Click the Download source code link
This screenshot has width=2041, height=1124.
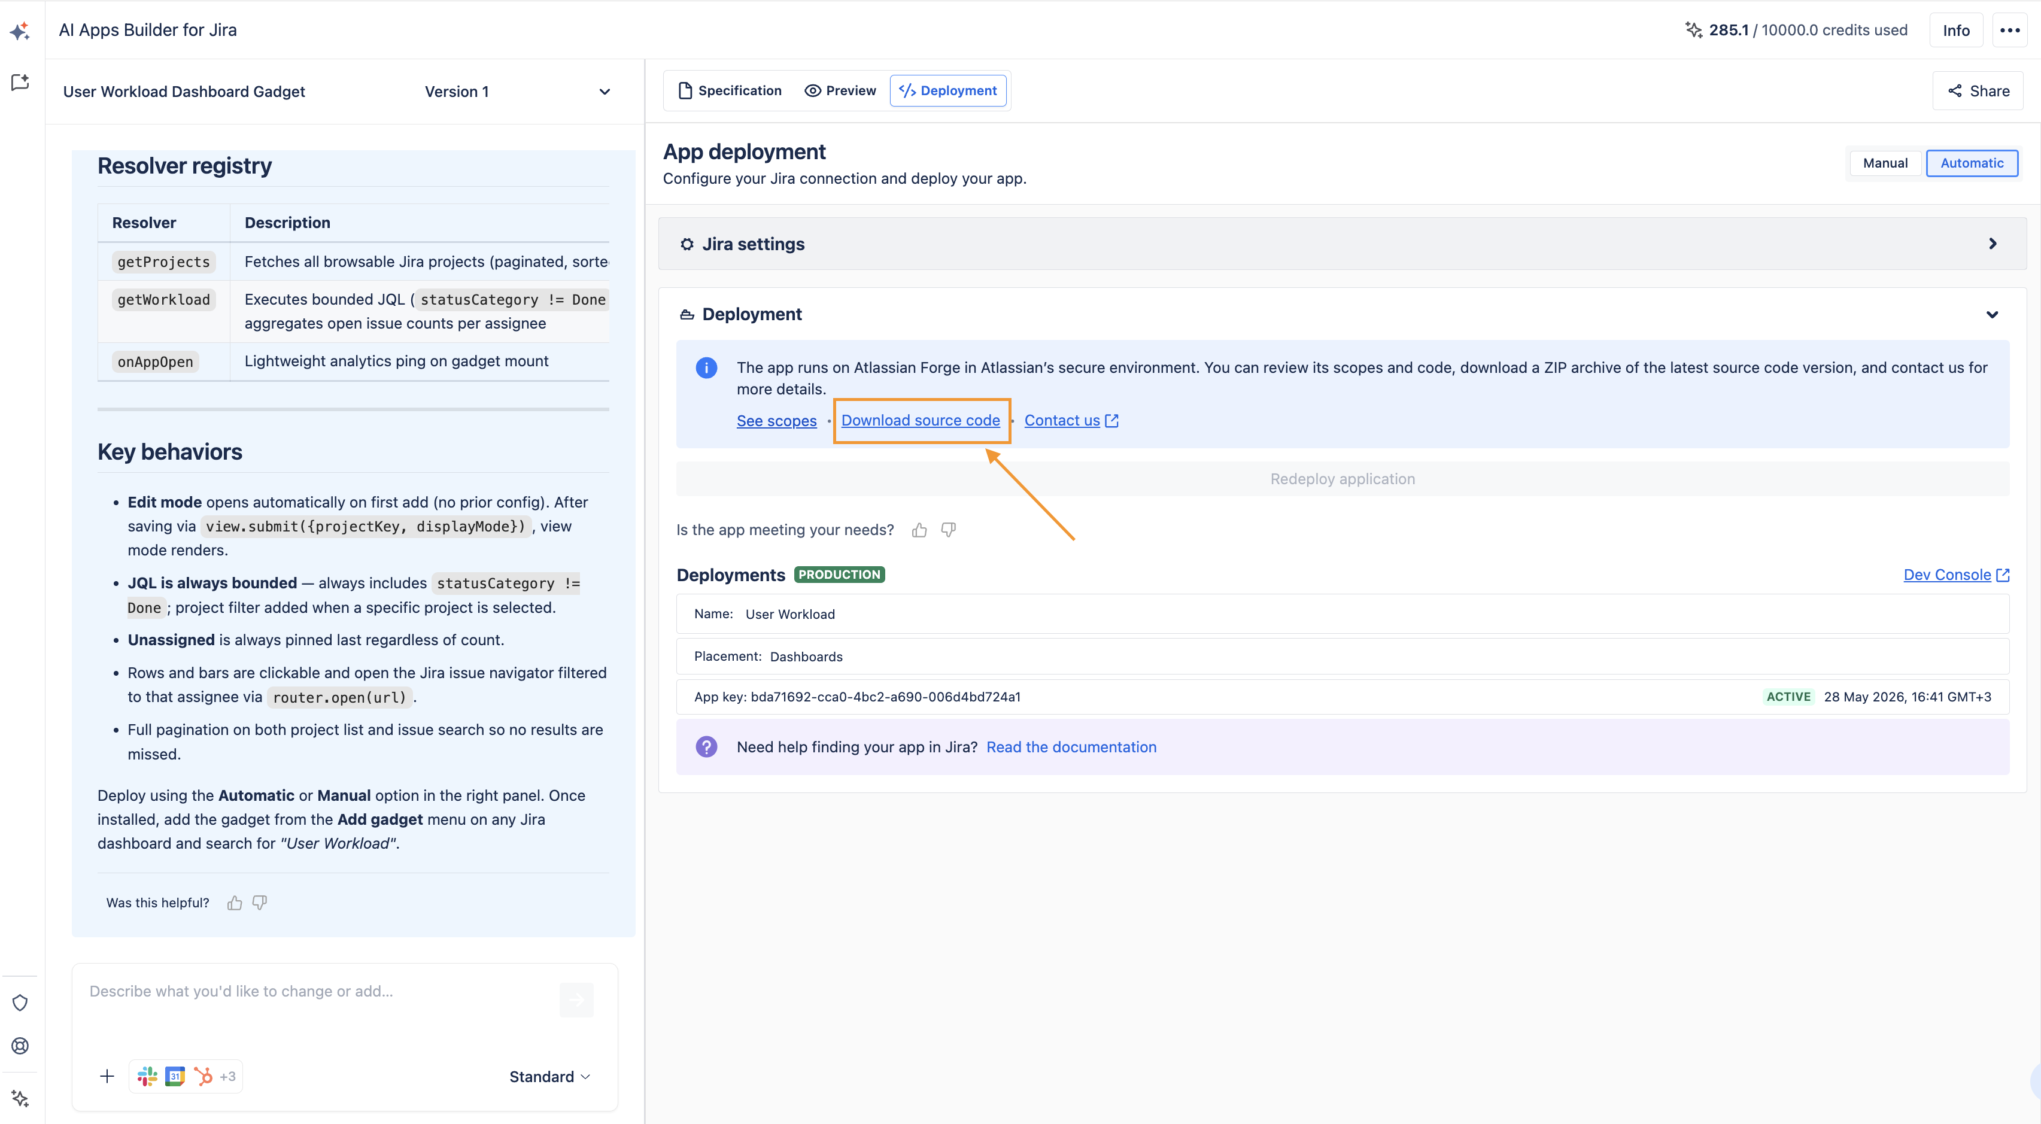(921, 421)
